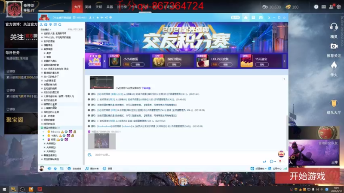The height and width of the screenshot is (193, 344).
Task: Select the 大师排位1 sub-channel
Action: [x=51, y=144]
